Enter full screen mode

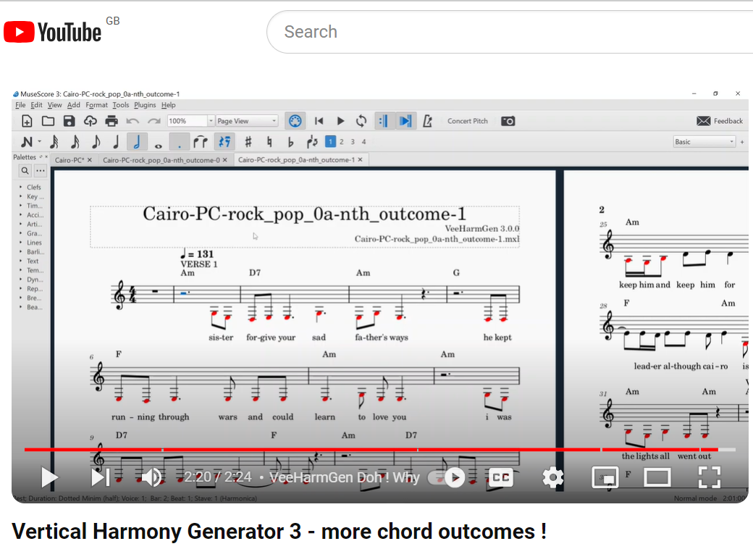[x=710, y=477]
